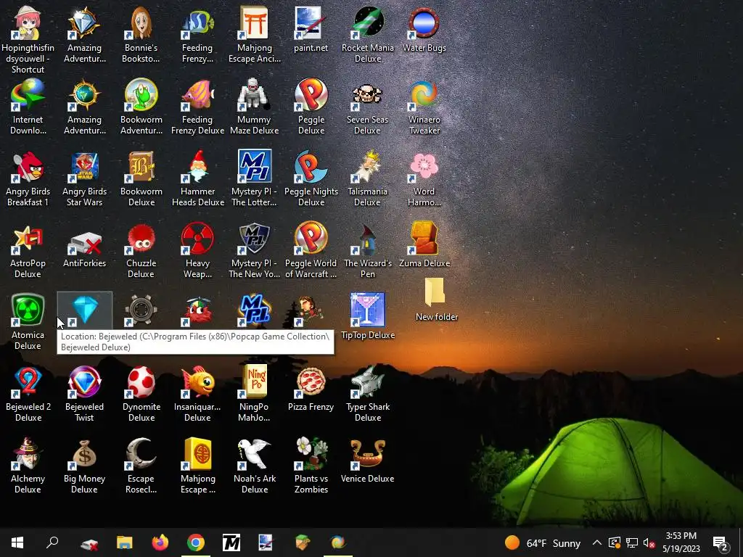Select the paint.net desktop shortcut

point(311,22)
